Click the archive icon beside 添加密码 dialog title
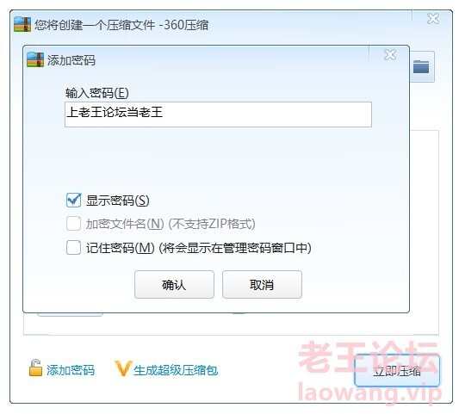The height and width of the screenshot is (414, 459). [35, 59]
